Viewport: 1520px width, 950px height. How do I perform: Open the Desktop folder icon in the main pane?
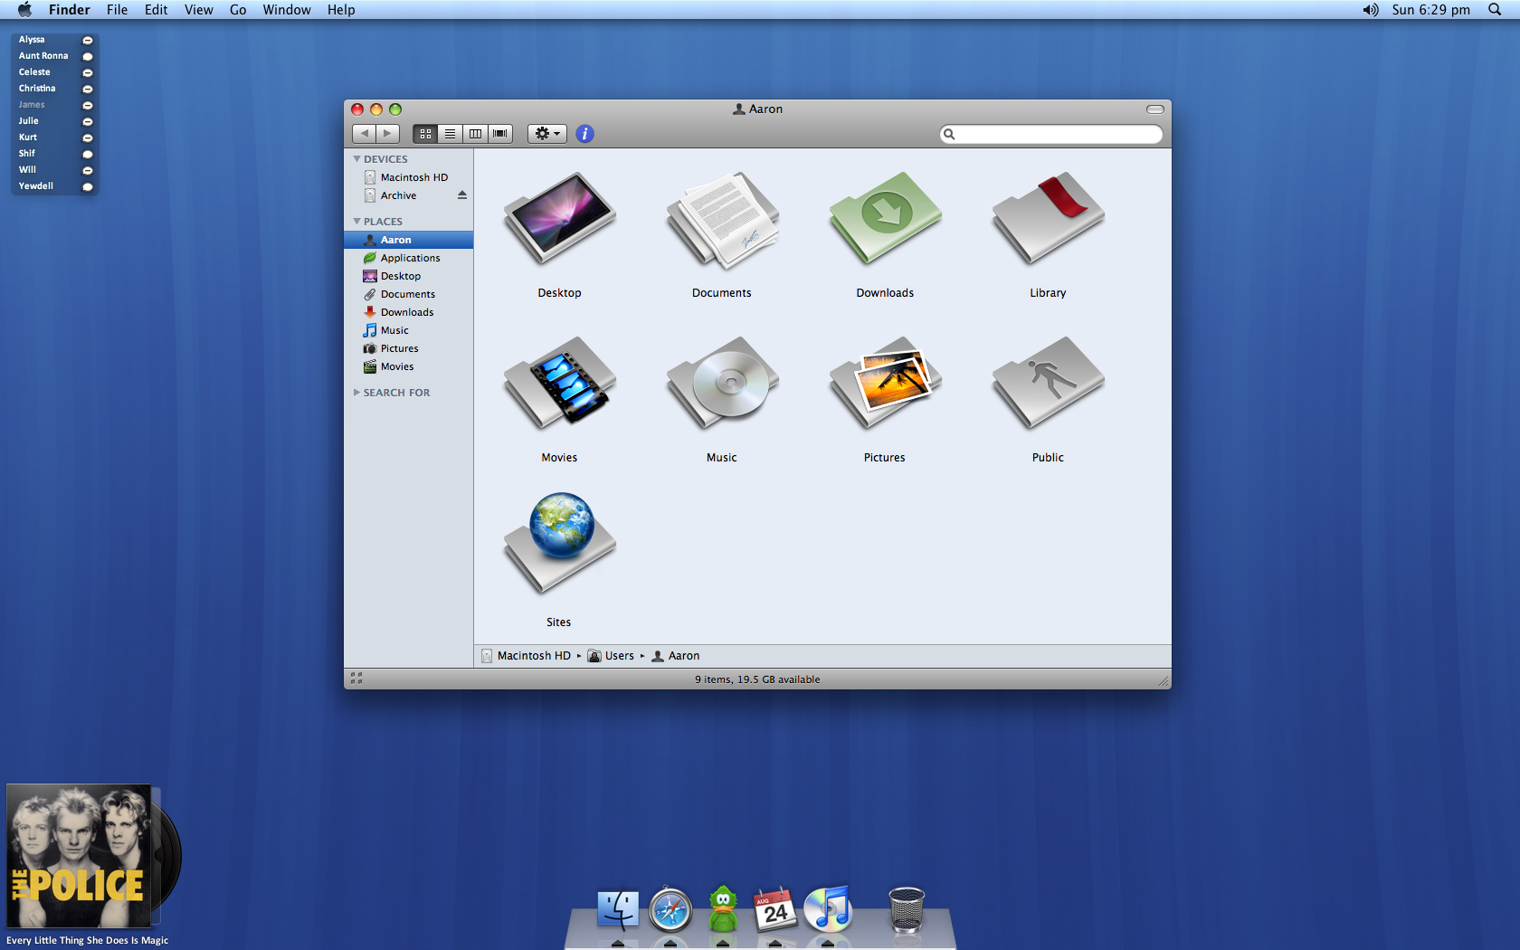[560, 218]
